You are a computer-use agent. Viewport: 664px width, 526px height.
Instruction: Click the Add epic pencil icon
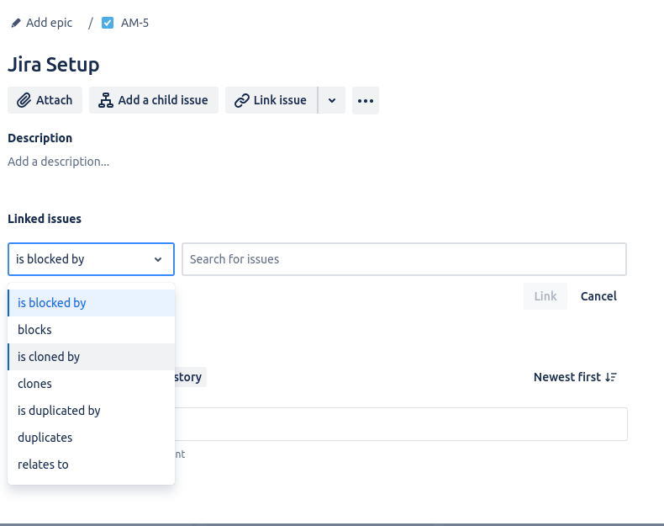click(16, 23)
